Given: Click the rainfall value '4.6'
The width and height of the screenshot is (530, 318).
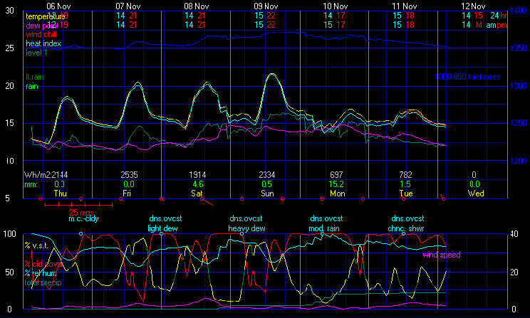Looking at the screenshot, I should pyautogui.click(x=198, y=184).
